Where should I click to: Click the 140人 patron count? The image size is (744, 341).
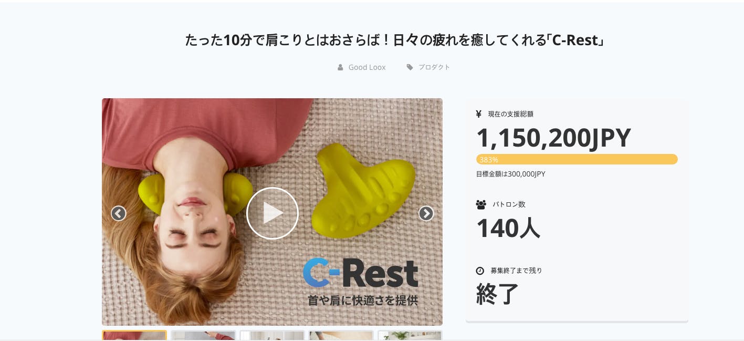tap(508, 228)
